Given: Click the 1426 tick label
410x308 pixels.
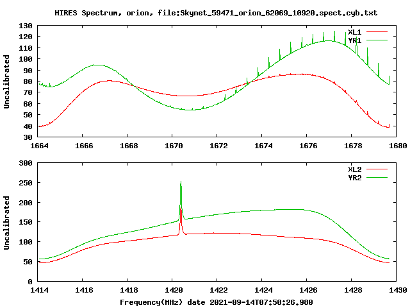Looking at the screenshot, I should click(x=308, y=290).
